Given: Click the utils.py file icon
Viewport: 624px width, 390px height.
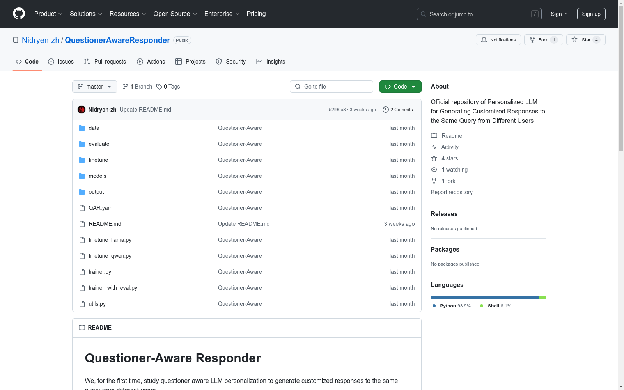Looking at the screenshot, I should click(82, 304).
